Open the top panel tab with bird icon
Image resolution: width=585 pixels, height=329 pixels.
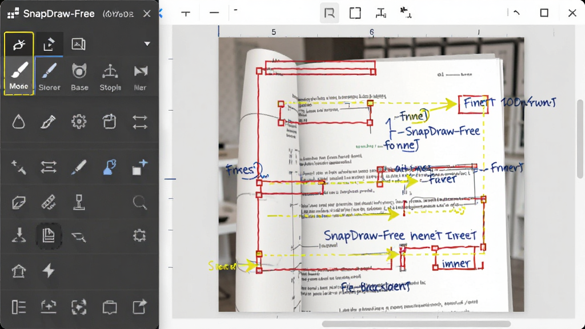point(19,44)
